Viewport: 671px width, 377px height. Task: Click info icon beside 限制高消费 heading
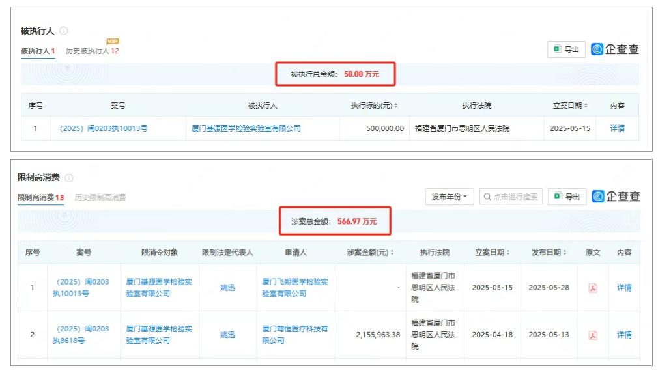pyautogui.click(x=69, y=178)
